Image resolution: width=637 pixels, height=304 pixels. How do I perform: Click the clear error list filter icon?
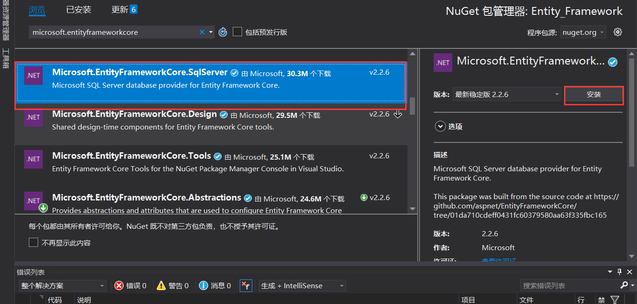246,285
